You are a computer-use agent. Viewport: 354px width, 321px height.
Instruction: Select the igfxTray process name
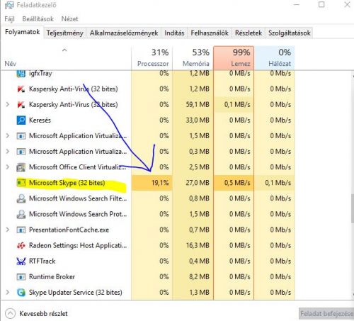click(x=40, y=74)
